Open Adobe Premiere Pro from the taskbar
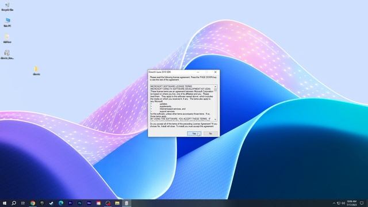 (70, 203)
